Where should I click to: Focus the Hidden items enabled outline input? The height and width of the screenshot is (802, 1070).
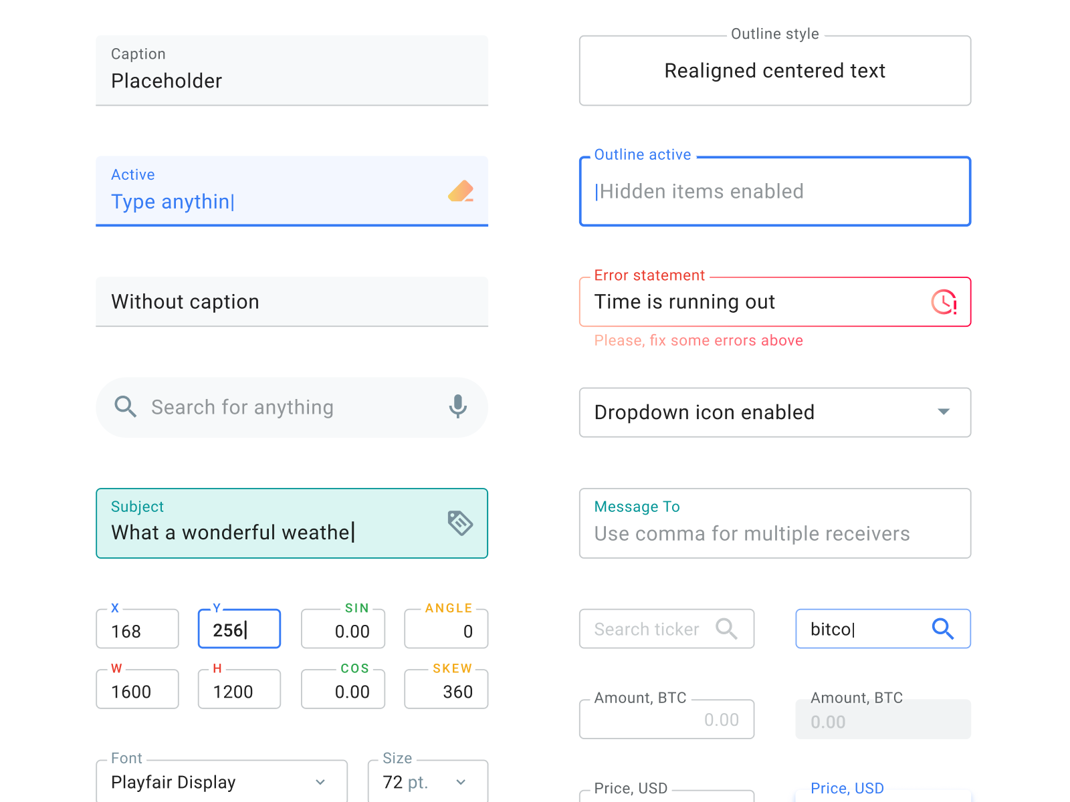click(x=774, y=191)
